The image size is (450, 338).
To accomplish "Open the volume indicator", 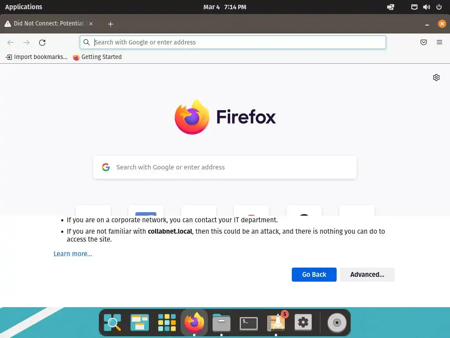I will pyautogui.click(x=426, y=7).
